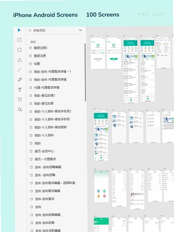Click the login artboard with the grey button

pyautogui.click(x=98, y=53)
